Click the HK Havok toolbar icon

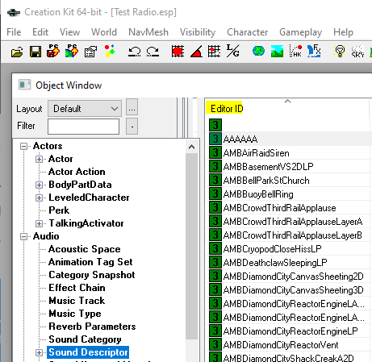pyautogui.click(x=295, y=51)
